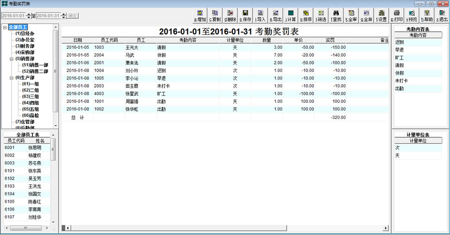Click the 考勤奖罚表 window title icon
Image resolution: width=450 pixels, height=235 pixels.
[4, 3]
